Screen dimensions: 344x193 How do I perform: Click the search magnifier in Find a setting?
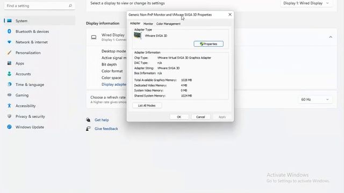pos(70,6)
